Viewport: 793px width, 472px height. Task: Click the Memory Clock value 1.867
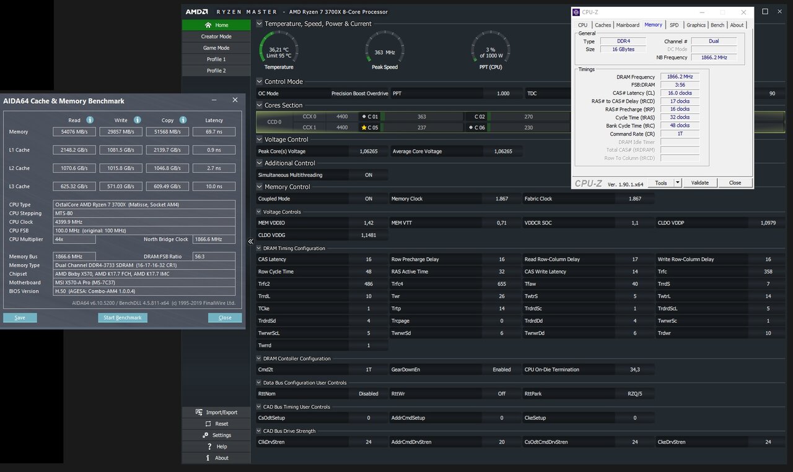(x=502, y=199)
